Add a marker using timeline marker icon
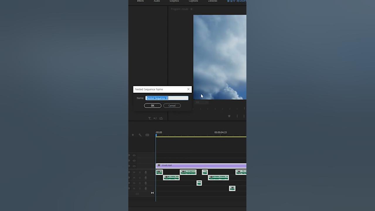This screenshot has width=375, height=211. (x=133, y=135)
